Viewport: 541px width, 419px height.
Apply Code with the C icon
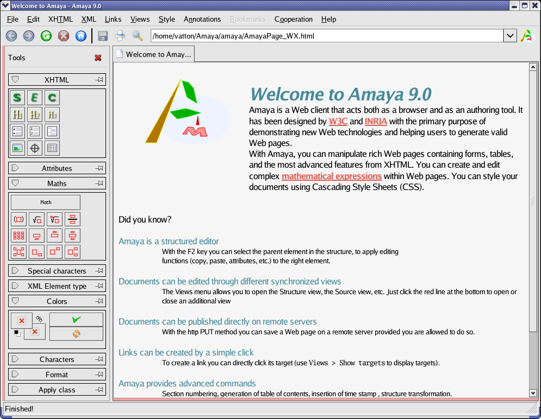(52, 98)
